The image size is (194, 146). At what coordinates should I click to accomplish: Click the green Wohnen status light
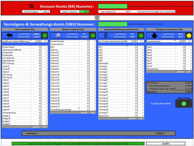(x=93, y=36)
